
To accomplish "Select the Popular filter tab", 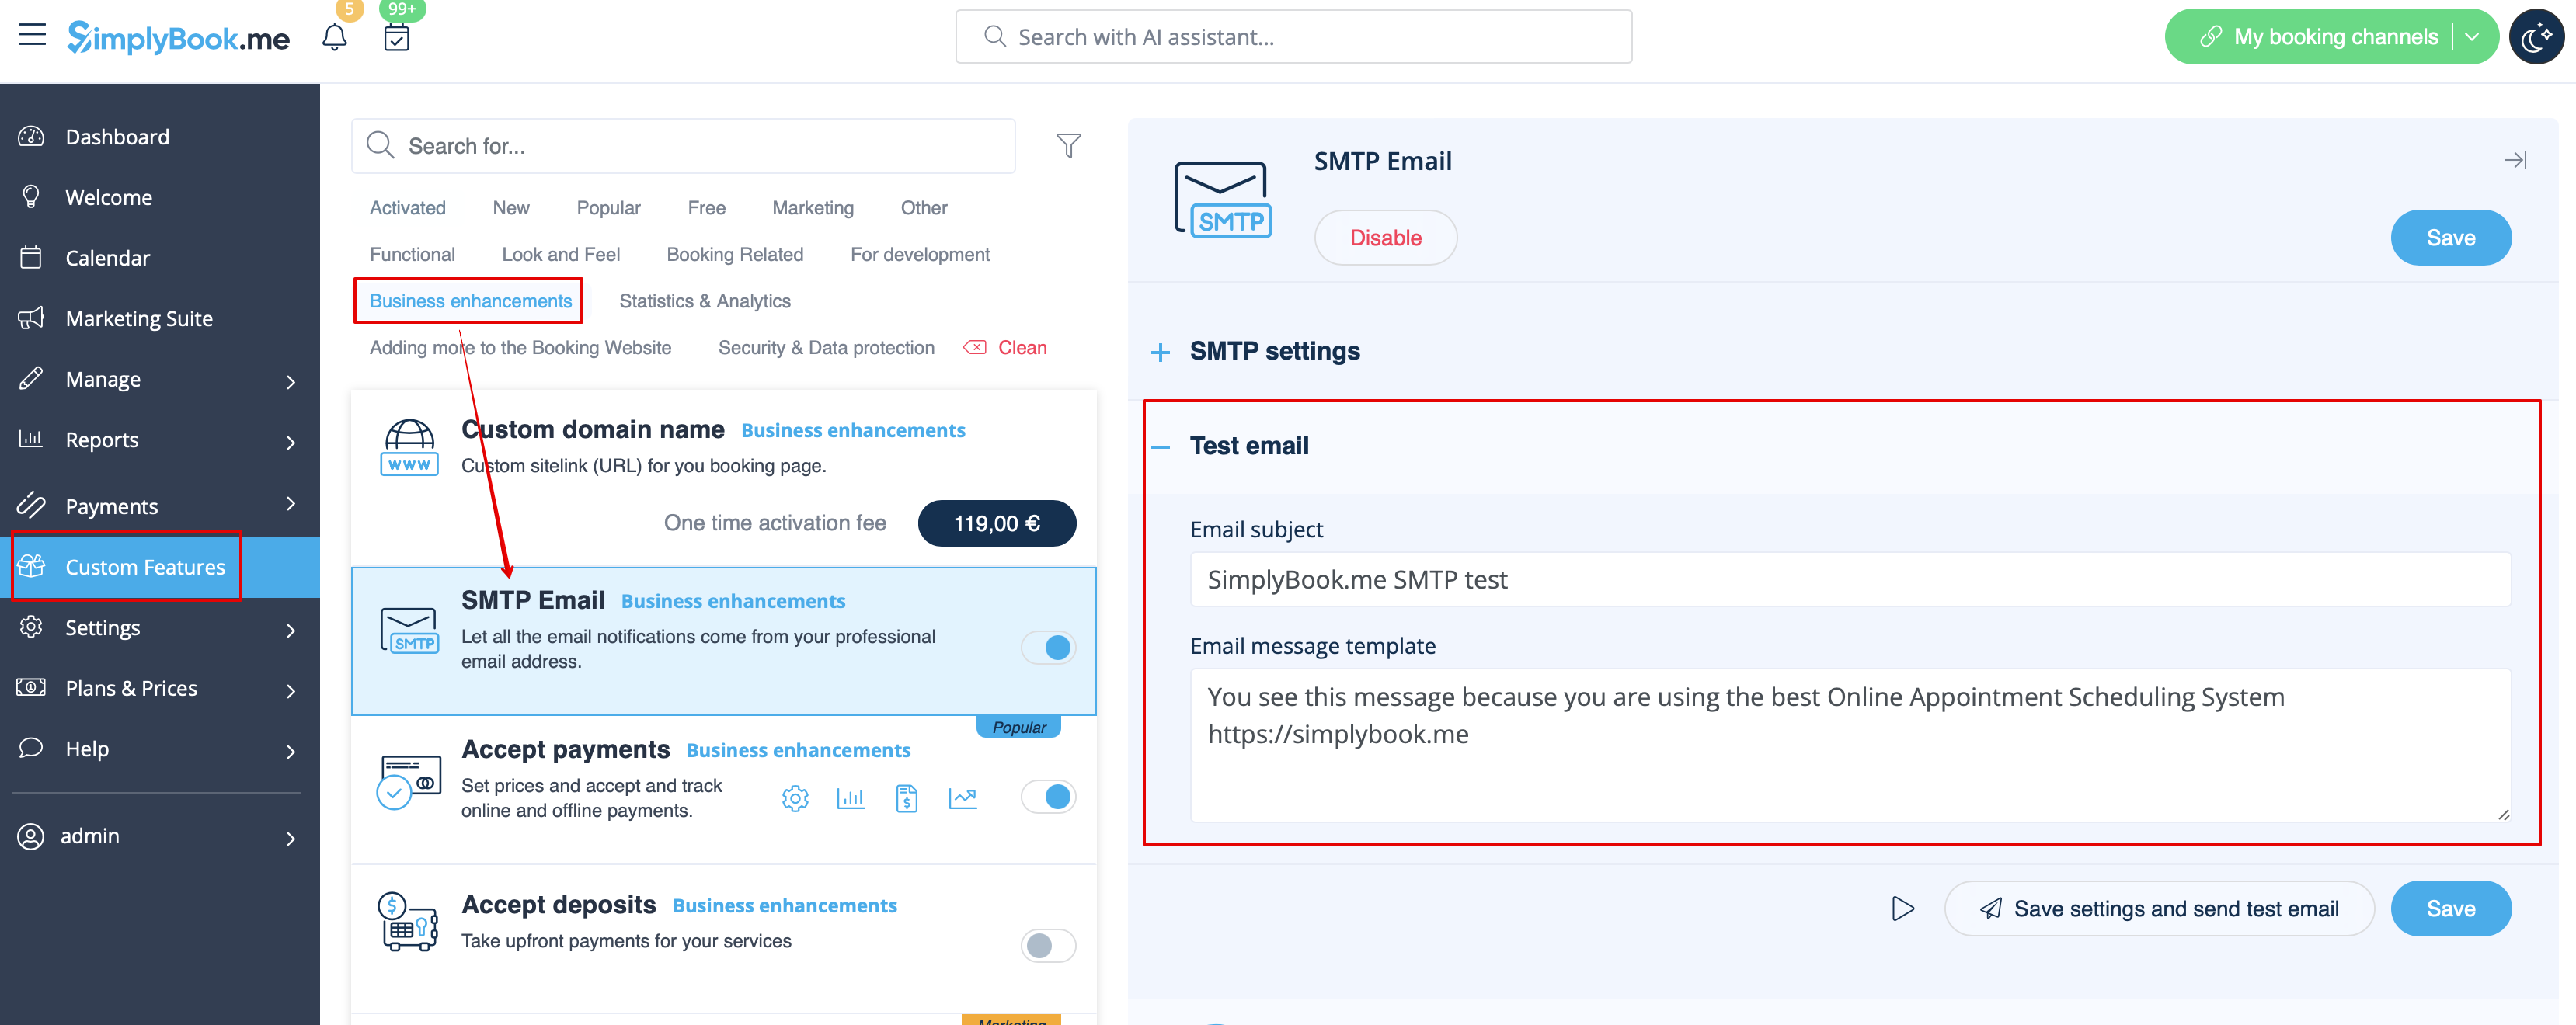I will 608,208.
